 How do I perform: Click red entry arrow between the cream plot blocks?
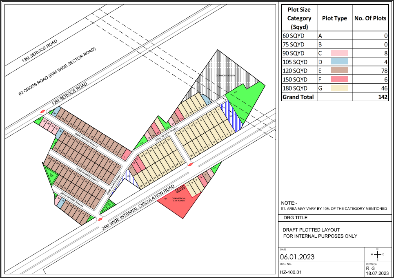[x=190, y=164]
